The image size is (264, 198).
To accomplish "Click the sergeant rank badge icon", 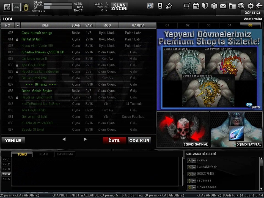I will tap(26, 7).
